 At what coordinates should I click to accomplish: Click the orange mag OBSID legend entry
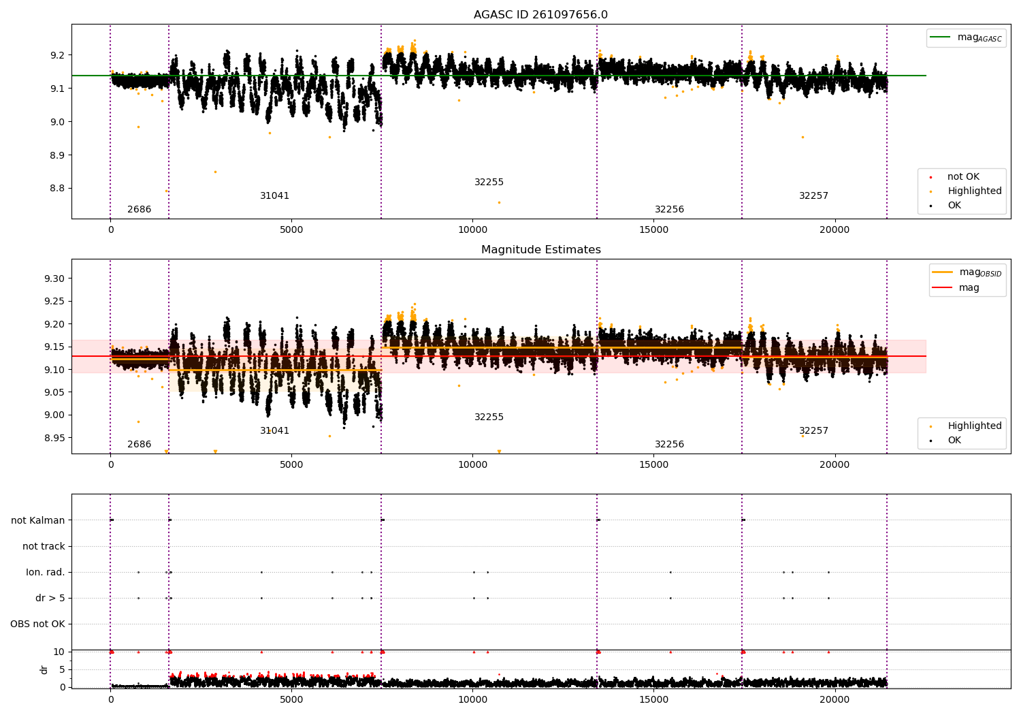point(967,272)
